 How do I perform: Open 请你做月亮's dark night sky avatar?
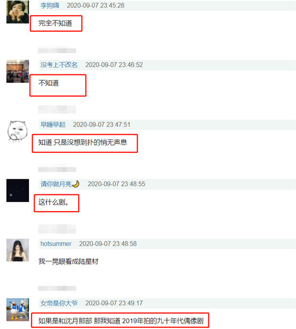pos(18,191)
